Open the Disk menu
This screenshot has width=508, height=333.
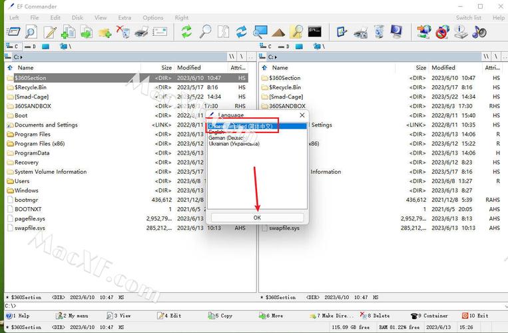77,18
